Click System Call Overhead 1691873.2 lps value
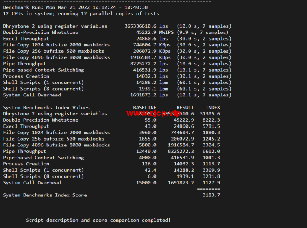Viewport: 307px width, 228px height. pyautogui.click(x=149, y=95)
